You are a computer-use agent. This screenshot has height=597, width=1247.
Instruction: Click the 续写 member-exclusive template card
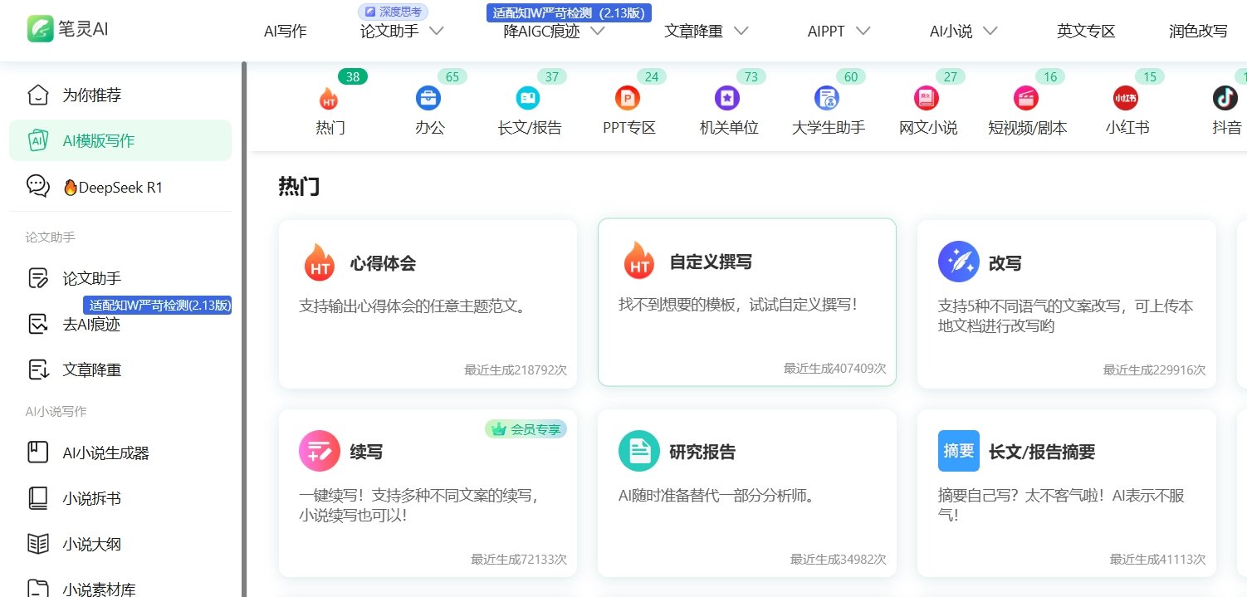pos(428,492)
